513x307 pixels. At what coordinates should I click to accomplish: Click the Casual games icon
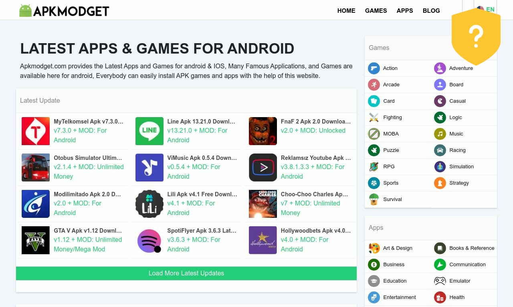click(440, 101)
